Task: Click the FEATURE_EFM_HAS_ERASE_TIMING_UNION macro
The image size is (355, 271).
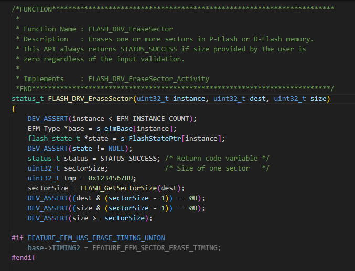Action: 96,238
